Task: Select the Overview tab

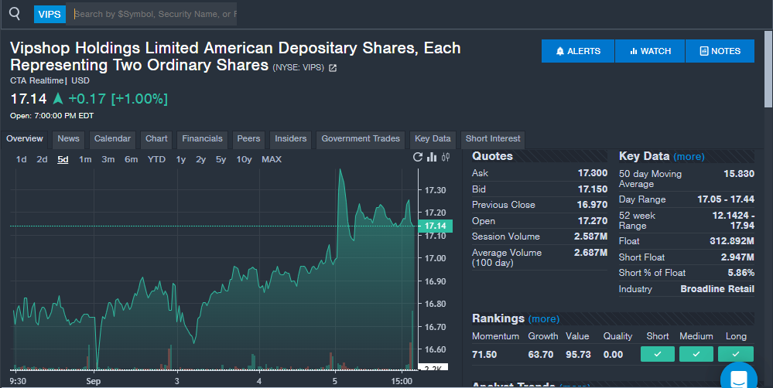Action: (x=24, y=139)
